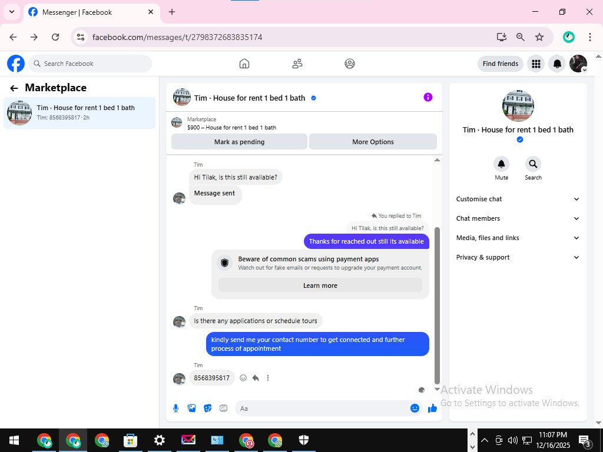This screenshot has width=603, height=452.
Task: Open Windows Security shield on taskbar
Action: coord(304,440)
